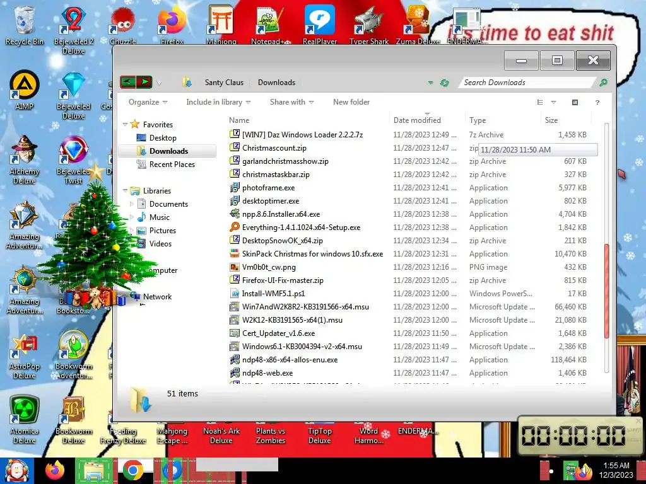
Task: Open the Organize dropdown menu
Action: click(x=148, y=102)
